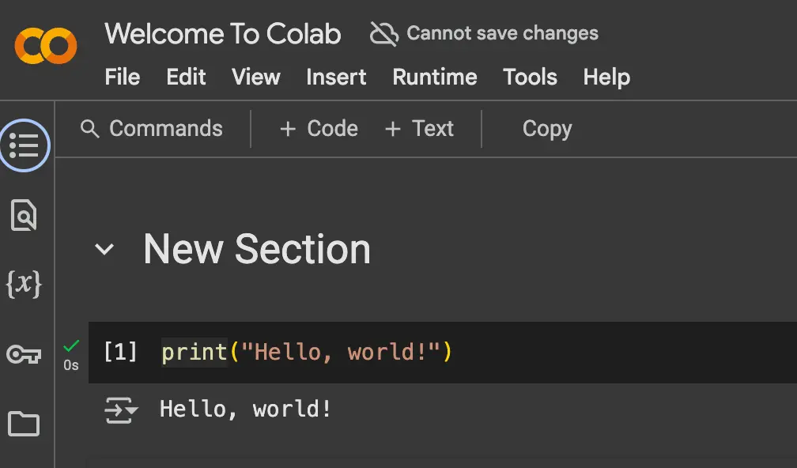Image resolution: width=797 pixels, height=468 pixels.
Task: Open the Edit menu
Action: (x=186, y=77)
